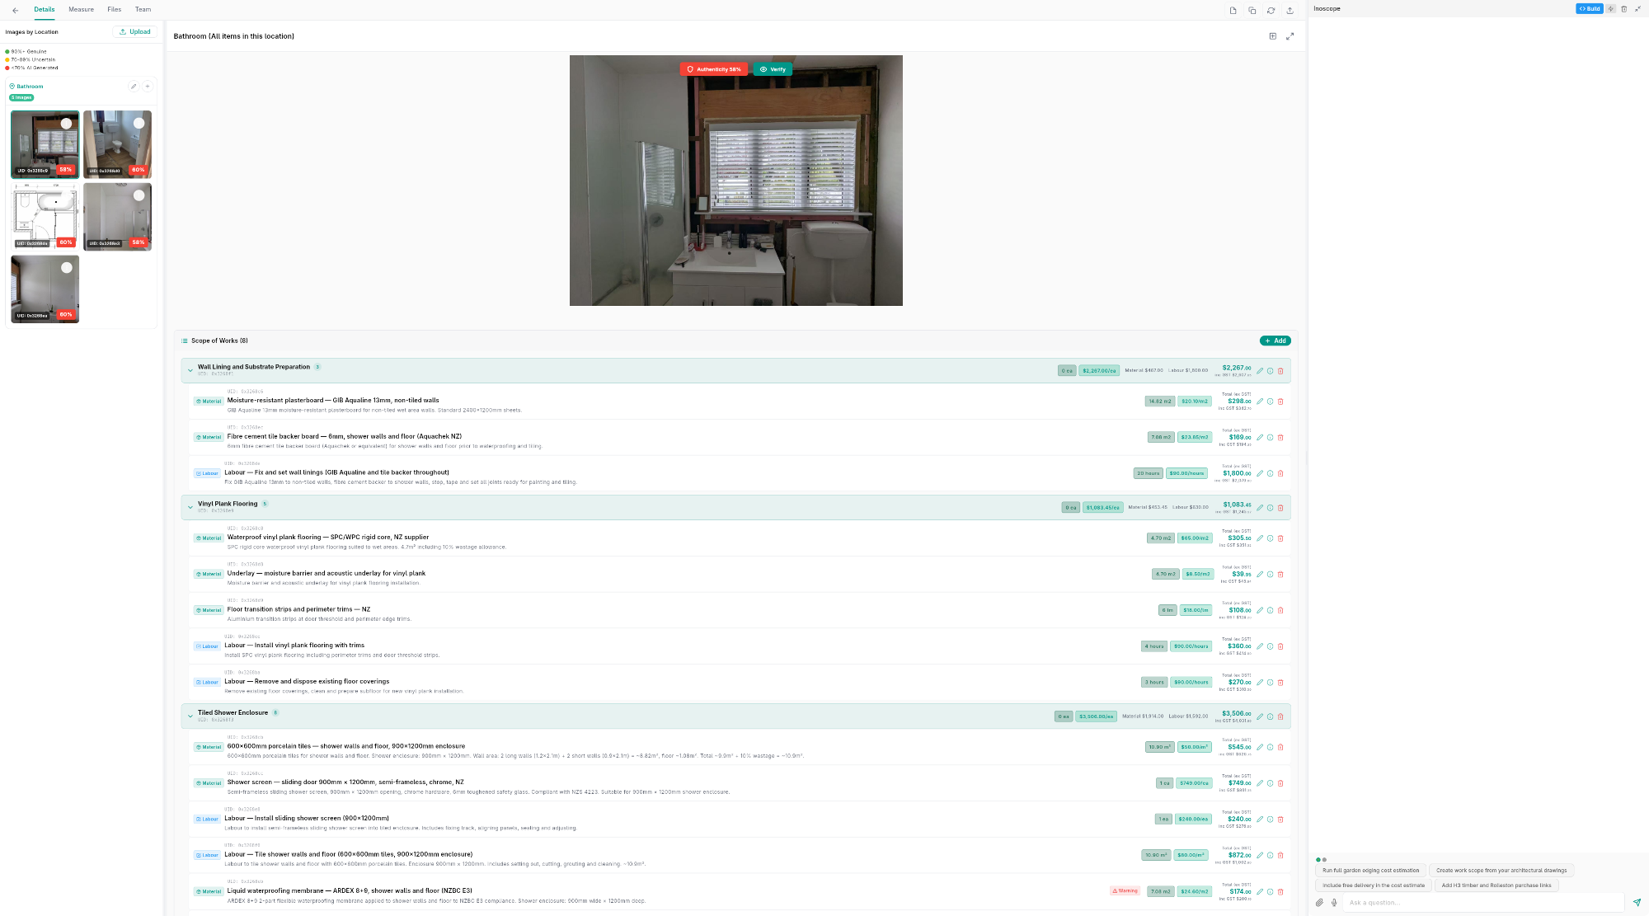Collapse the Tiled Shower Enclosure section
Screen dimensions: 1649x916
(x=190, y=716)
